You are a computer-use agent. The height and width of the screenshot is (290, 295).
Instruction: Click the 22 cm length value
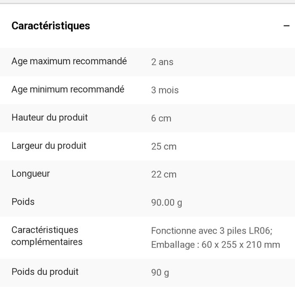coord(164,174)
